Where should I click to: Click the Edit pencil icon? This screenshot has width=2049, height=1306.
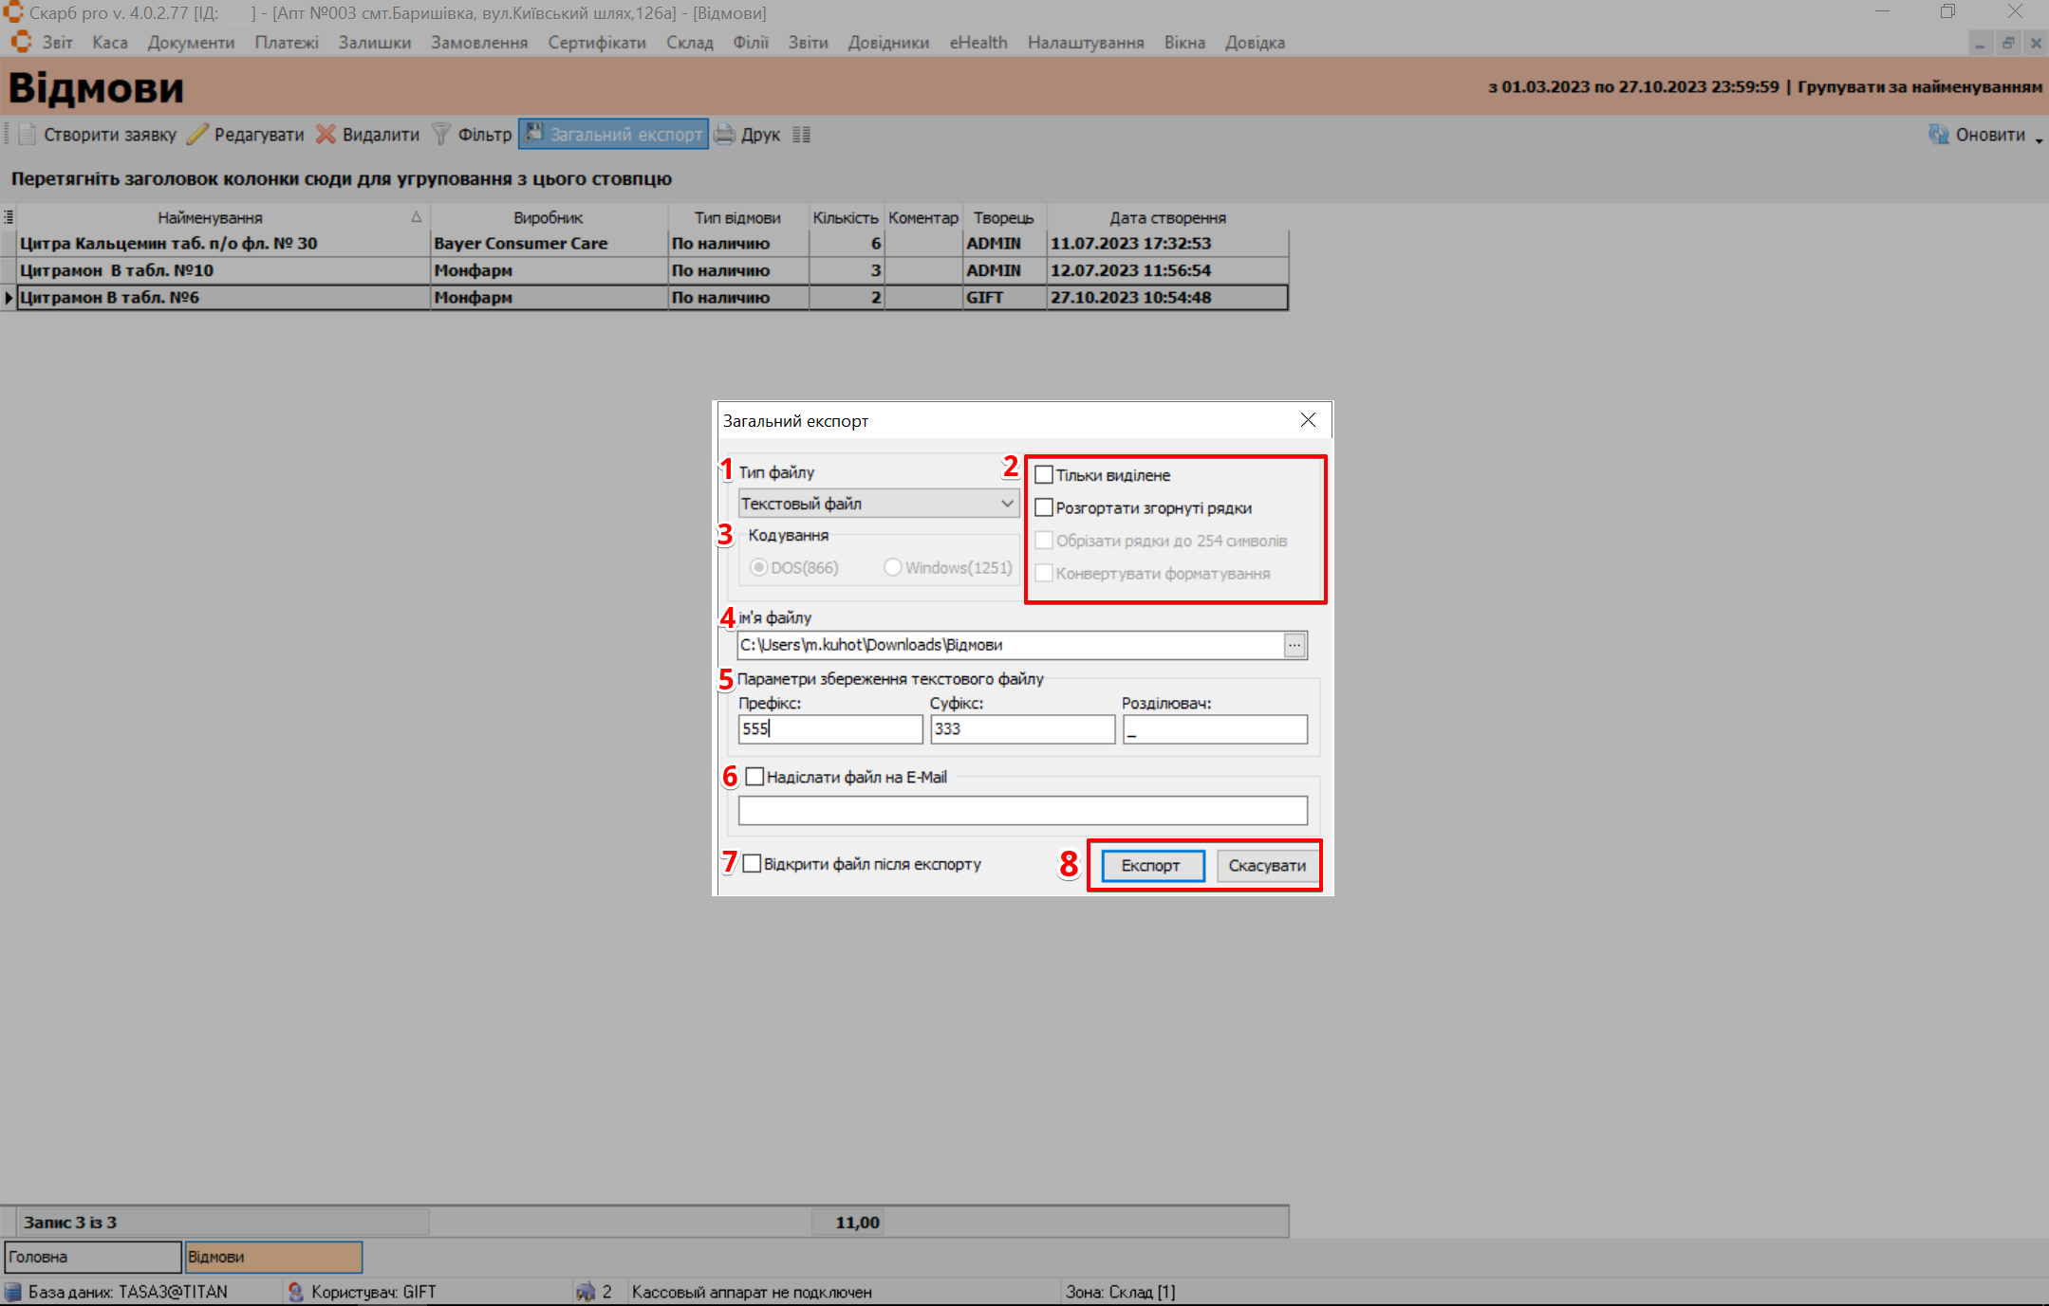[197, 135]
